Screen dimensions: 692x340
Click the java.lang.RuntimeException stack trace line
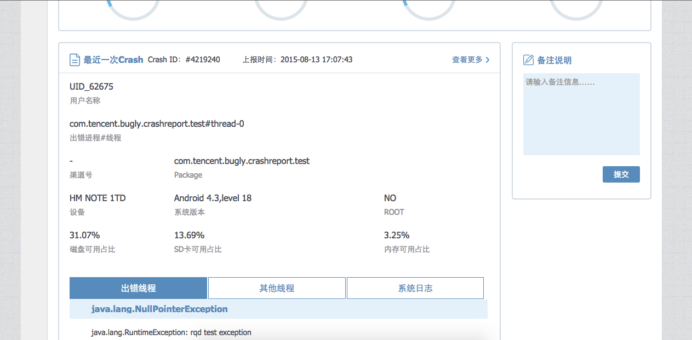tap(171, 332)
